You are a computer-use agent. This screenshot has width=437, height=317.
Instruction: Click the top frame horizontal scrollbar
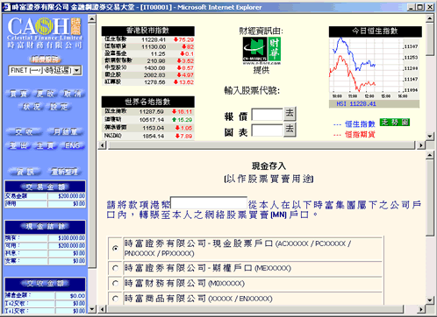click(x=261, y=145)
